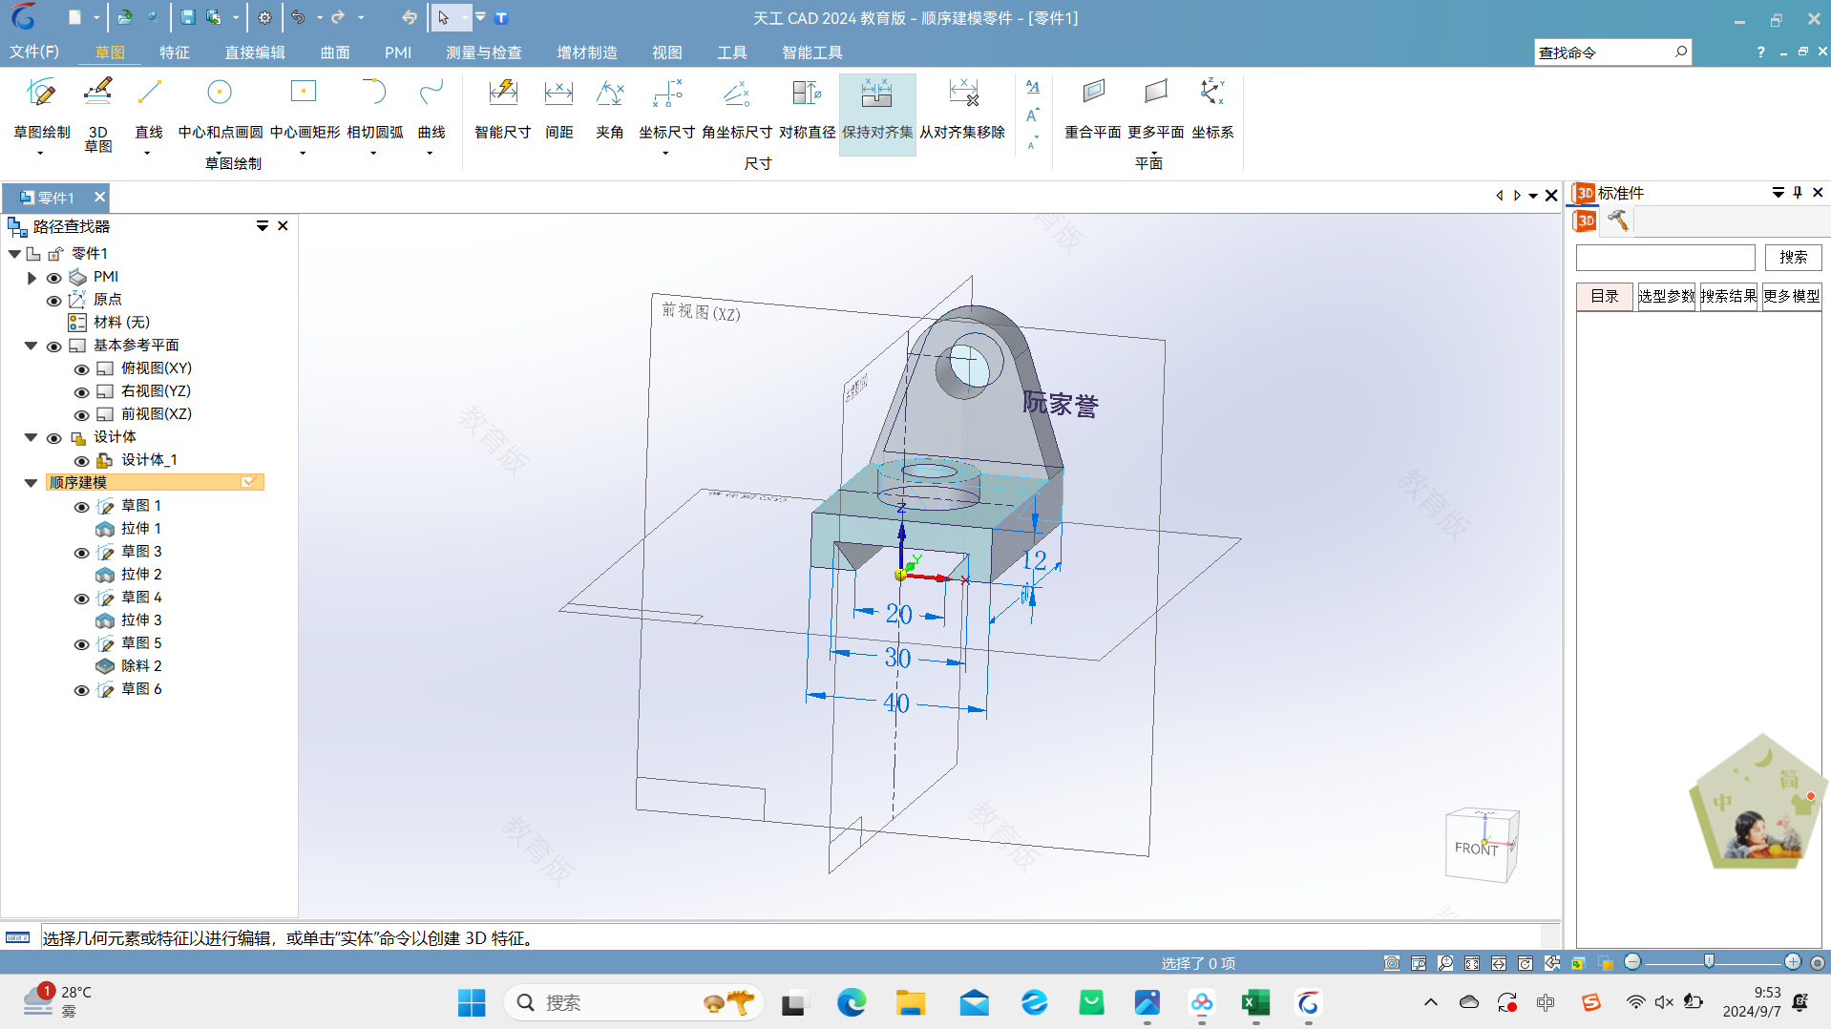Viewport: 1831px width, 1029px height.
Task: Click zoom in plus button on slider
Action: tap(1793, 962)
